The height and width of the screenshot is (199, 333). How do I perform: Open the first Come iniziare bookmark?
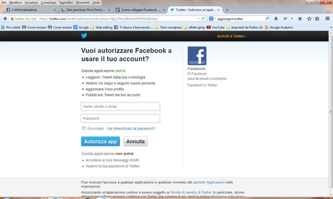pos(34,27)
